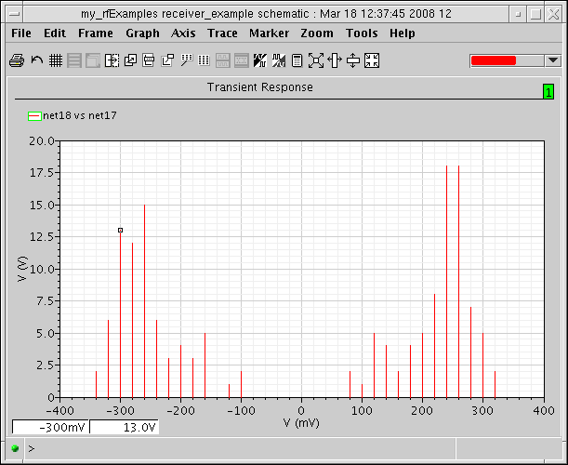
Task: Toggle the net18 vs net17 legend marker
Action: click(34, 115)
